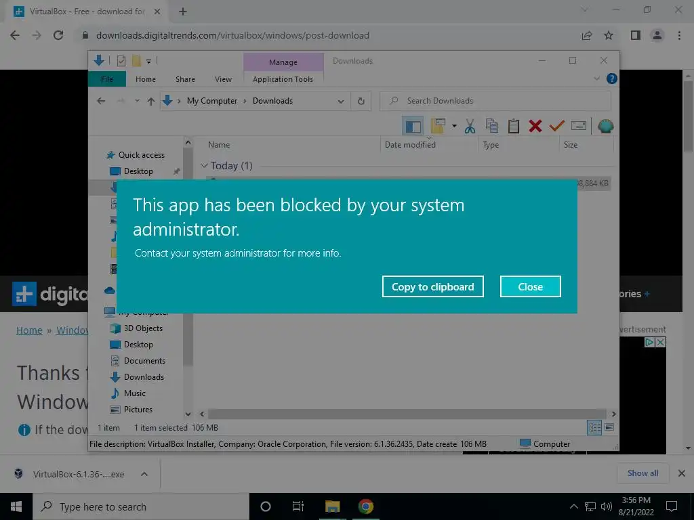Open the Chrome profile icon
The width and height of the screenshot is (694, 520).
657,35
